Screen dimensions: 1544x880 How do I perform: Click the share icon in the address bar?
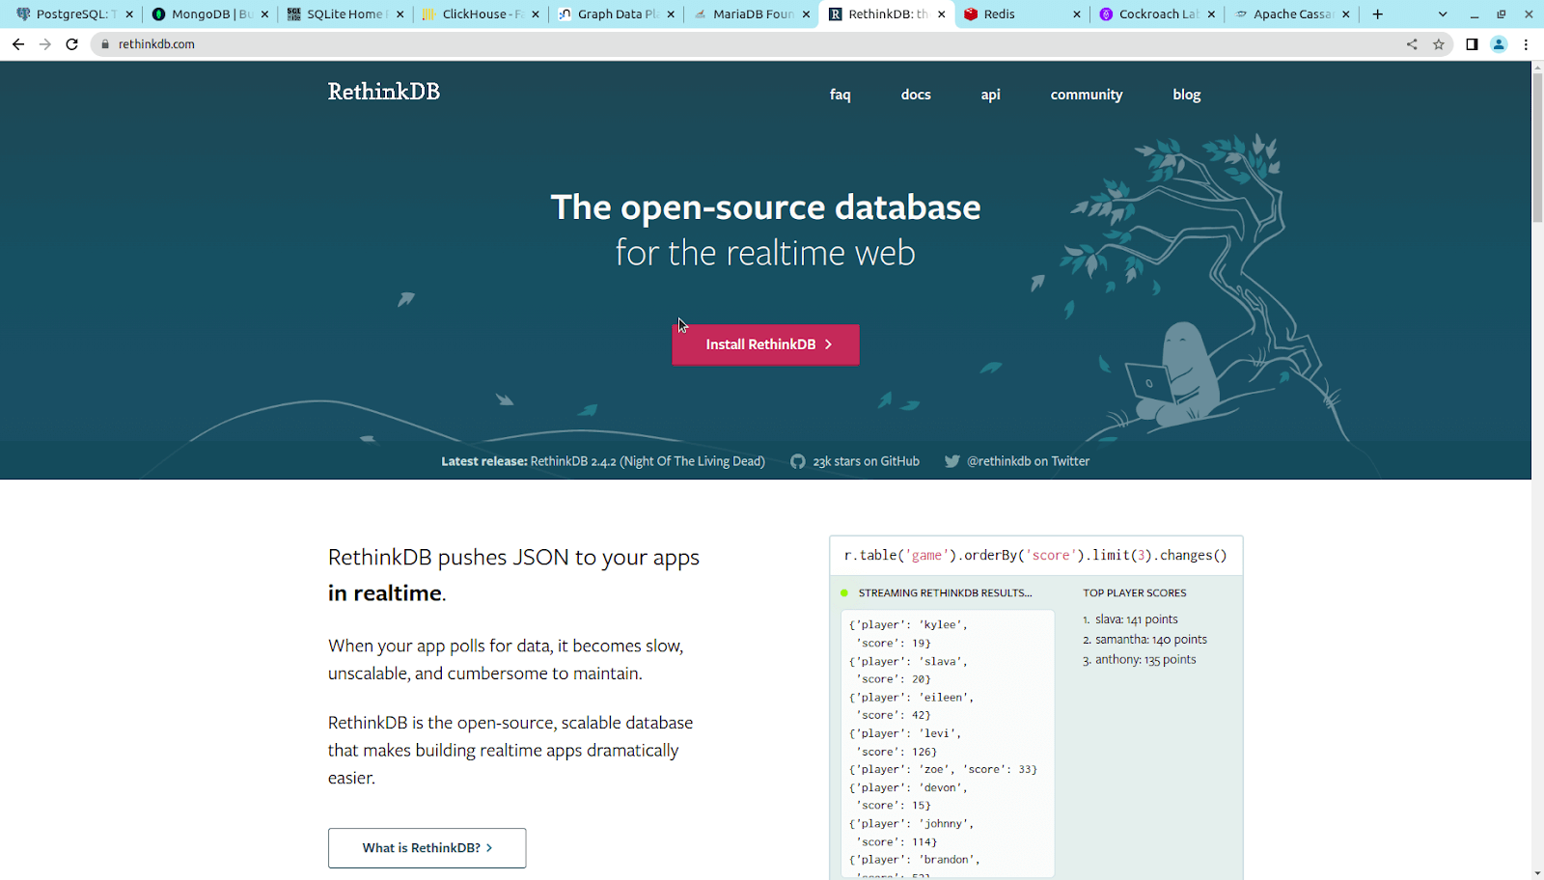pyautogui.click(x=1411, y=43)
